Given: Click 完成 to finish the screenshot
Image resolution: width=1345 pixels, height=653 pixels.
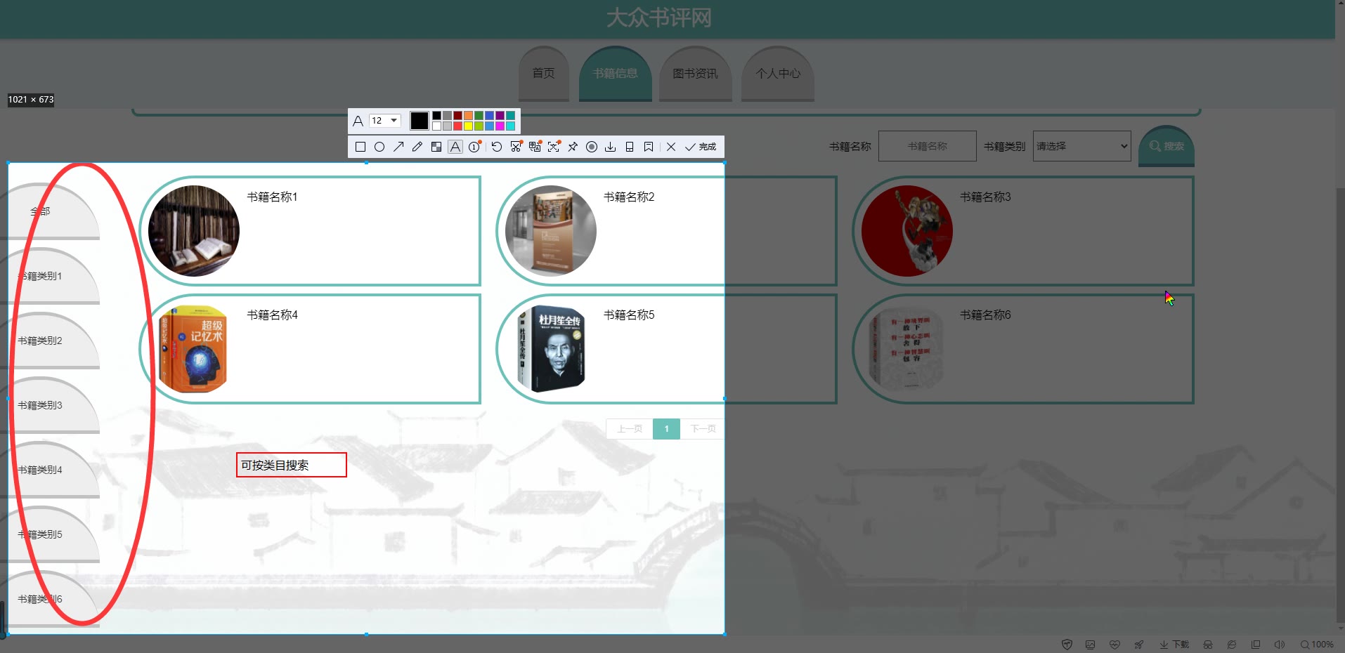Looking at the screenshot, I should [x=701, y=147].
